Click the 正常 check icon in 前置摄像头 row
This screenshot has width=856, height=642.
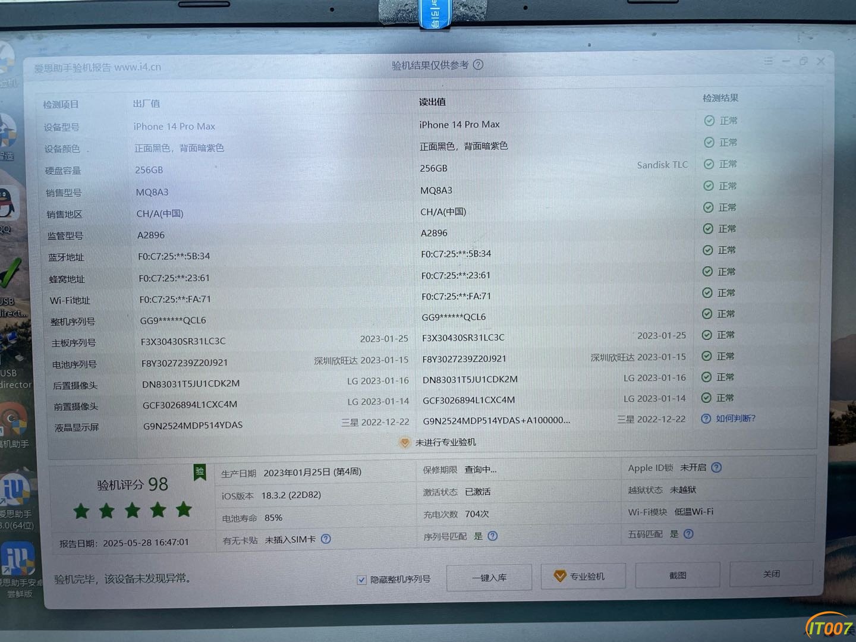tap(706, 398)
